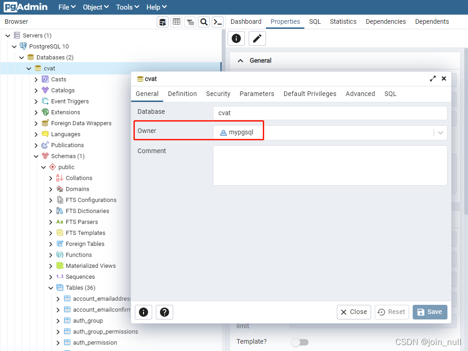Collapse the Servers (1) tree node

(8, 36)
